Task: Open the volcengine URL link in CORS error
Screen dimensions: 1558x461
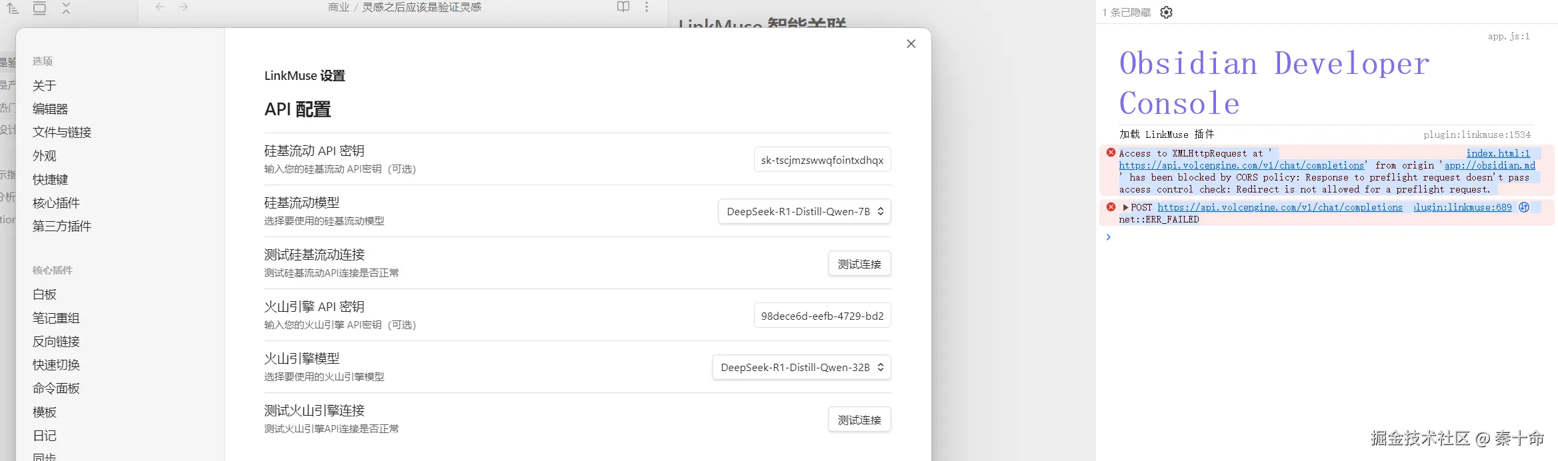Action: [x=1241, y=165]
